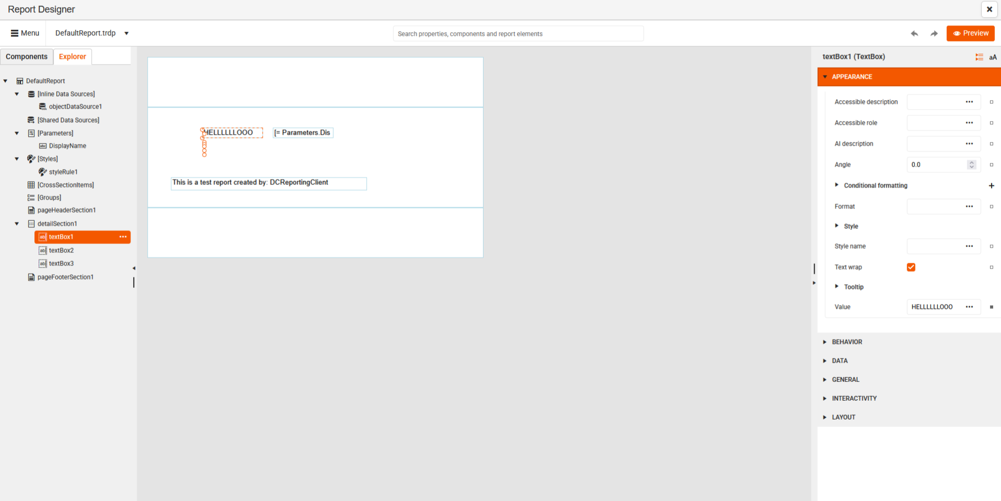Expand the INTERACTIVITY section
1001x501 pixels.
coord(909,398)
